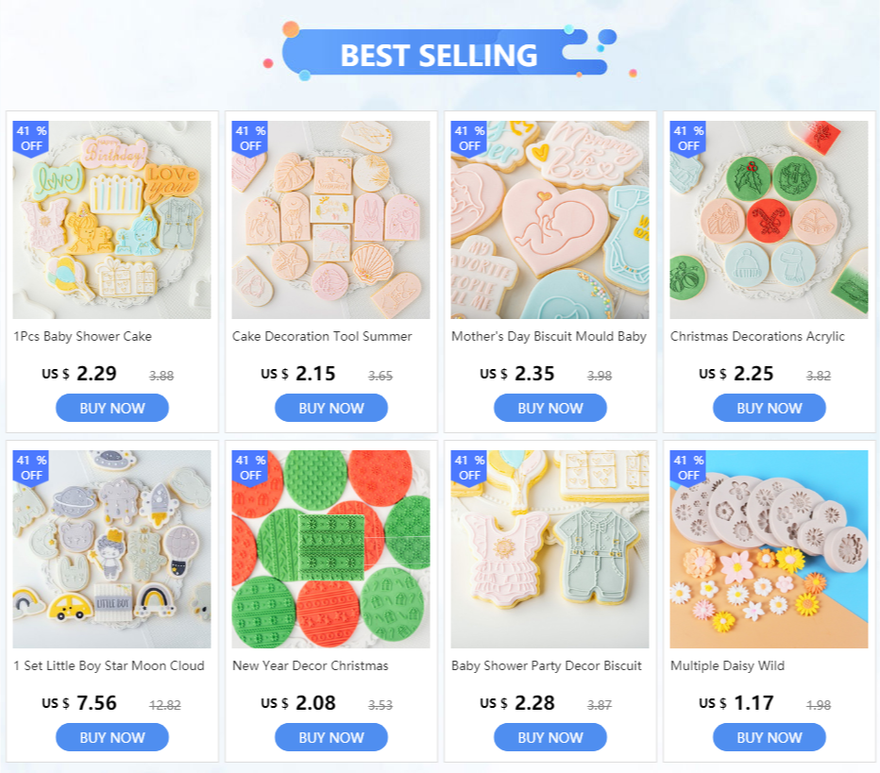
Task: View the Mommy To Be heart cookie photo
Action: (x=550, y=220)
